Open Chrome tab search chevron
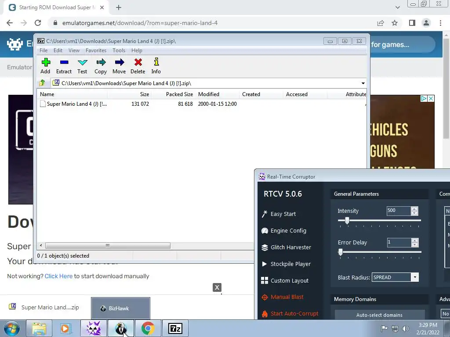 click(397, 7)
